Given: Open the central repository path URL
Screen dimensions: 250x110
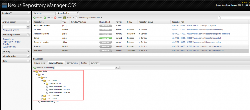Looking at the screenshot, I should click(x=196, y=38).
